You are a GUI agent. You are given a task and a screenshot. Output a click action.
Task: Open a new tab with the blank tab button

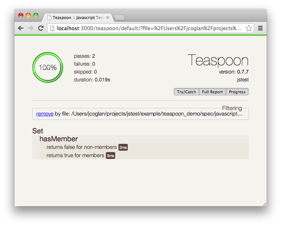(x=120, y=18)
